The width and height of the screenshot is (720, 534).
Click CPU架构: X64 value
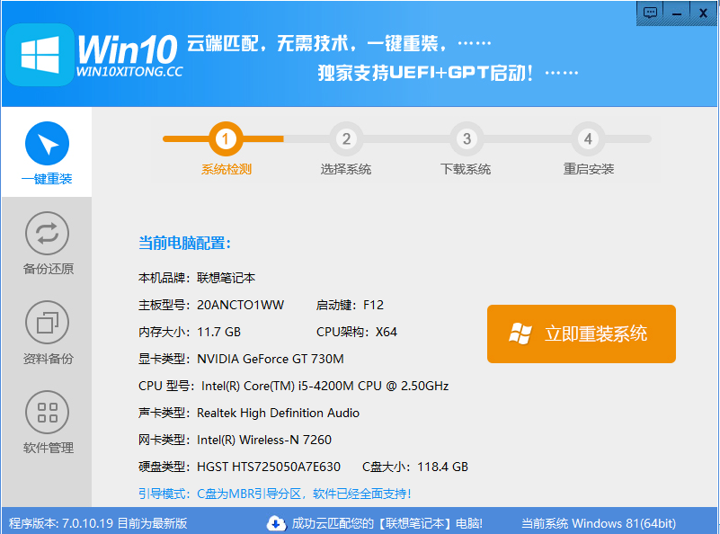click(357, 332)
